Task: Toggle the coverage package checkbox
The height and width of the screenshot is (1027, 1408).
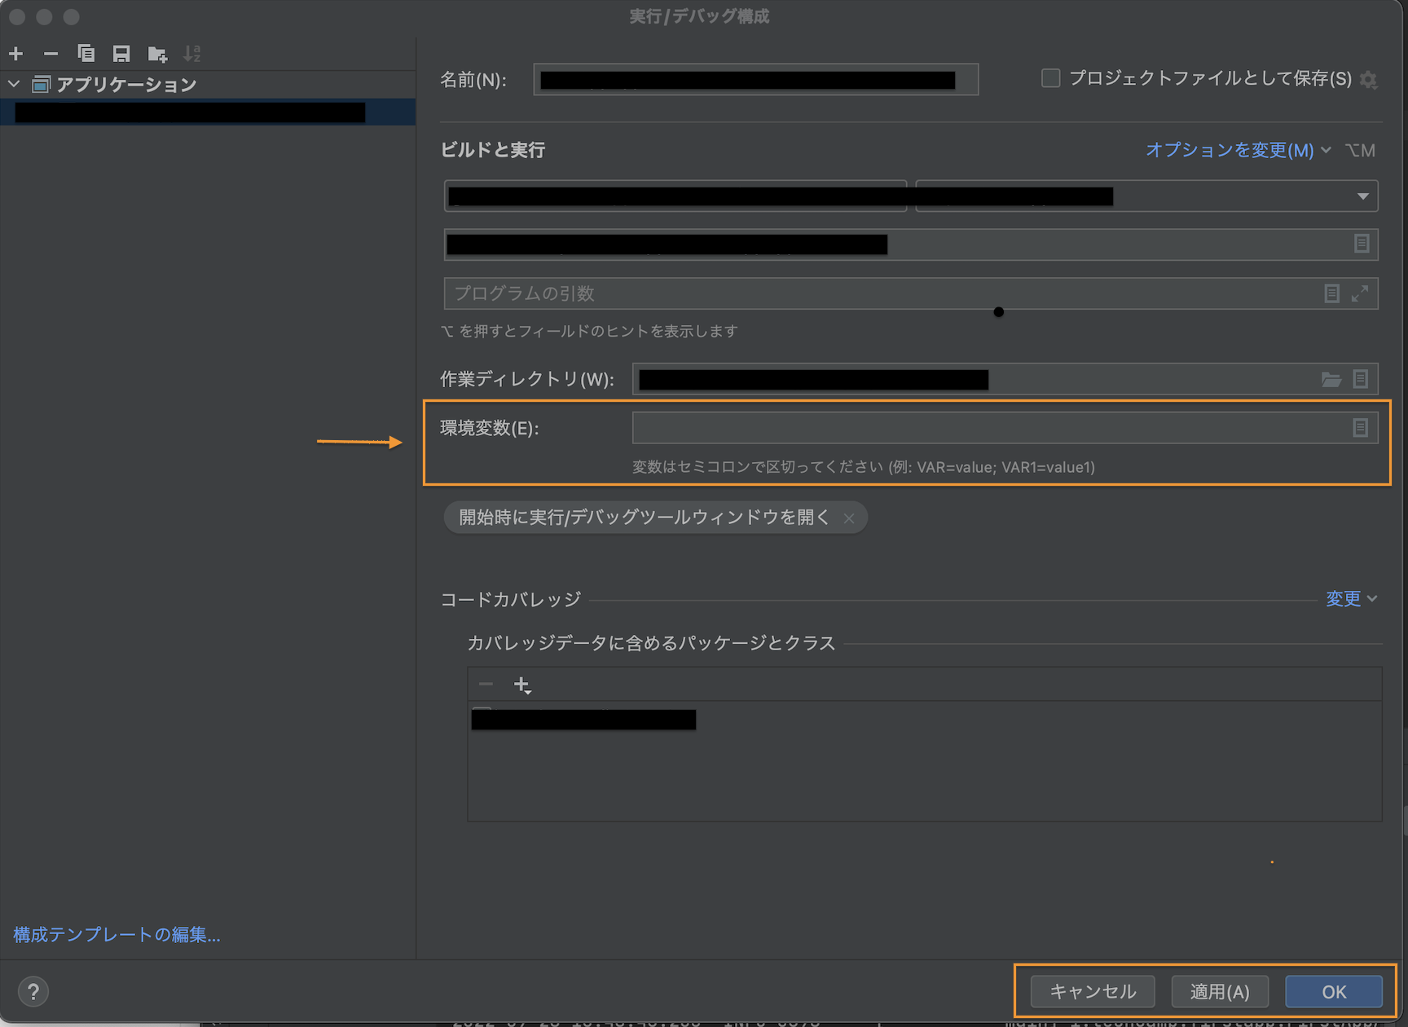Action: pos(483,711)
